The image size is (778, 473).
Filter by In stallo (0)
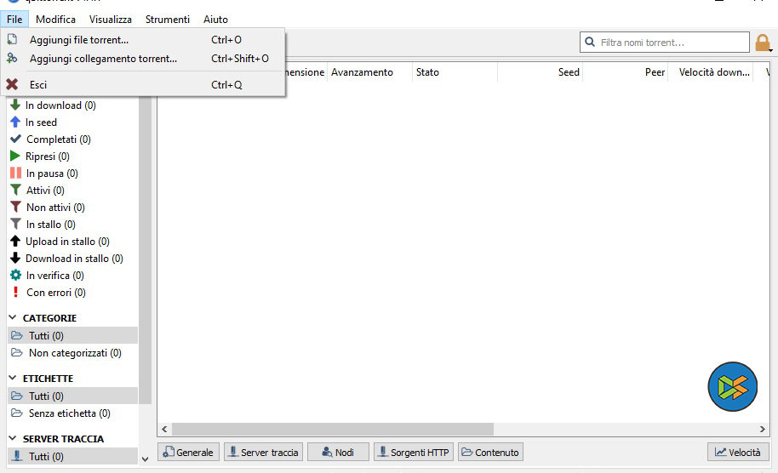tap(50, 224)
